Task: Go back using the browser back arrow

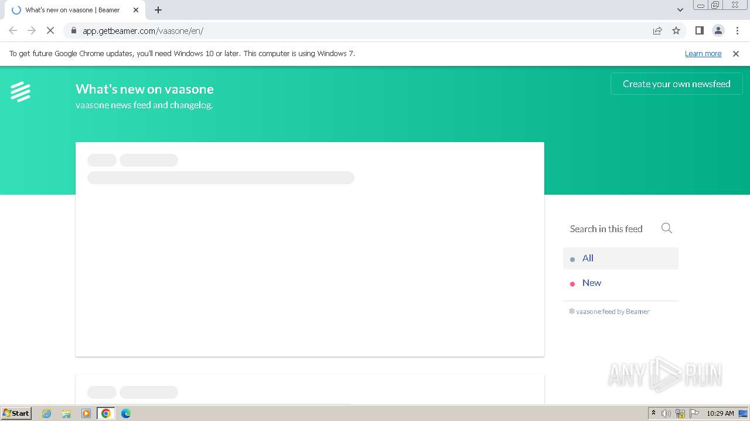Action: pos(13,30)
